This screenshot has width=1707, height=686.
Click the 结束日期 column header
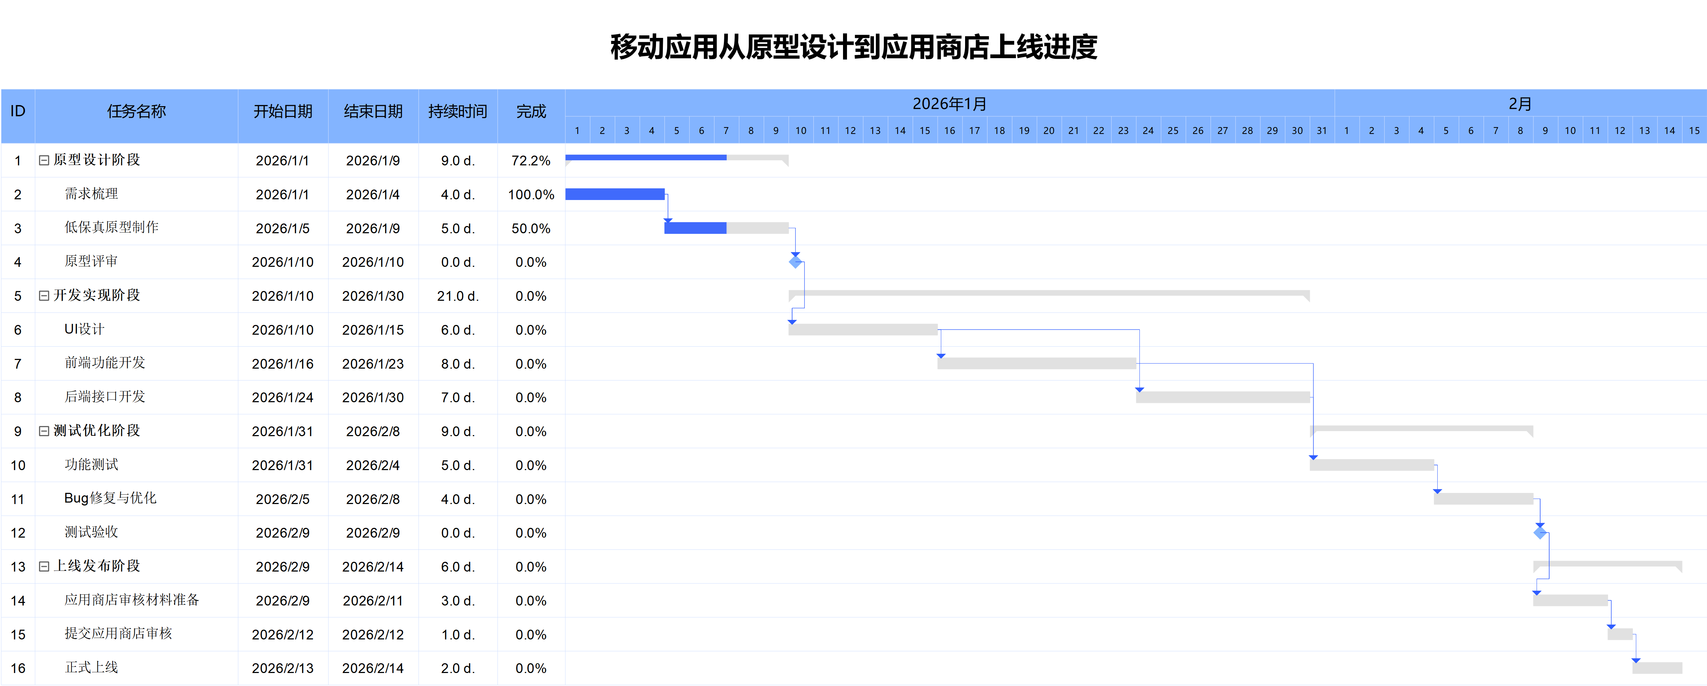(x=373, y=111)
